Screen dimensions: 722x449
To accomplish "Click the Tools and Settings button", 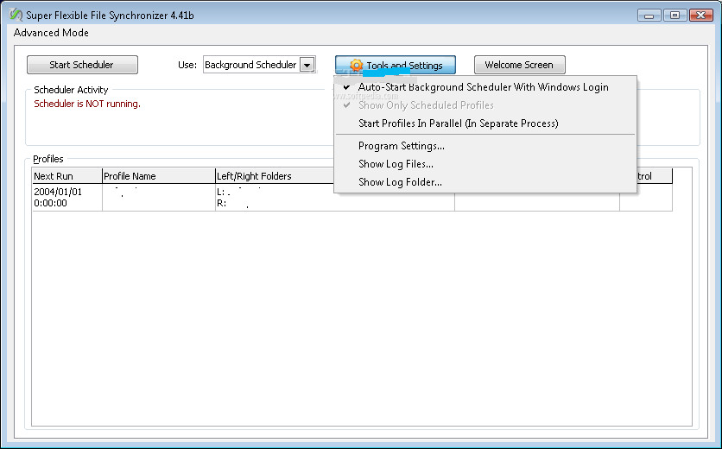I will (395, 65).
